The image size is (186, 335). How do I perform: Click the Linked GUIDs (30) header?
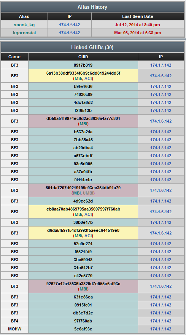click(92, 47)
